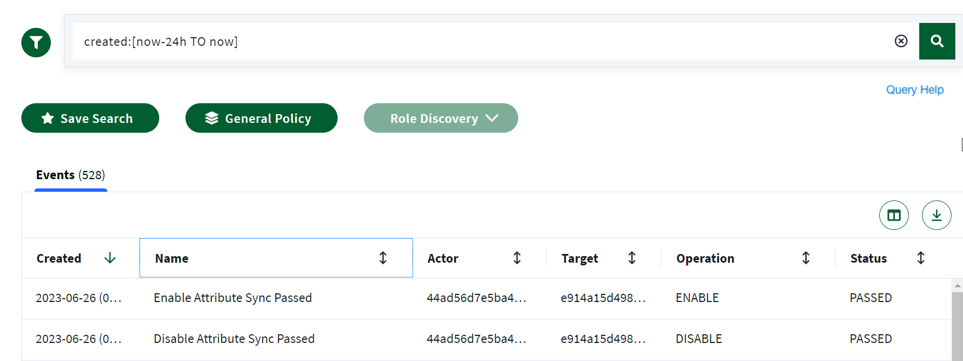Open the column chooser icon
This screenshot has width=963, height=361.
point(894,215)
